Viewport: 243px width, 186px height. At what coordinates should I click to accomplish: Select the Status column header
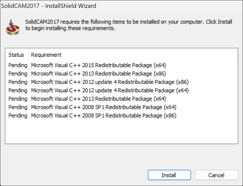click(17, 55)
